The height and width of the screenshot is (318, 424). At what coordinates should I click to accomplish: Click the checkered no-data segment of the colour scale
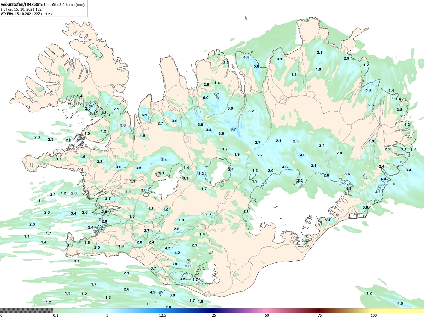[27, 311]
